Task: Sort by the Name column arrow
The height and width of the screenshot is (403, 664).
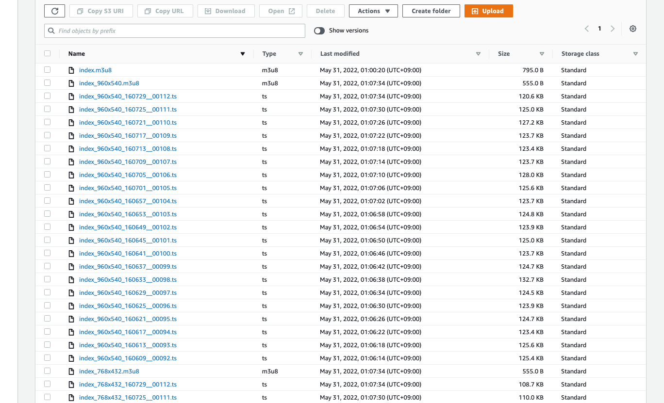Action: (x=243, y=54)
